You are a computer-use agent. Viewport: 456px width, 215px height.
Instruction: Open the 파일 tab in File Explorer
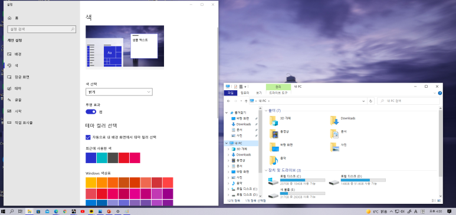pos(230,92)
